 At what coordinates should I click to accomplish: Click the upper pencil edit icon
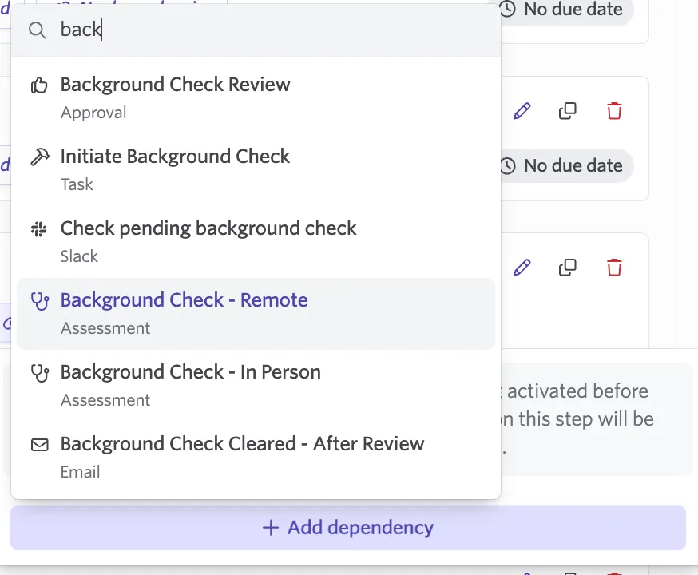pyautogui.click(x=522, y=111)
